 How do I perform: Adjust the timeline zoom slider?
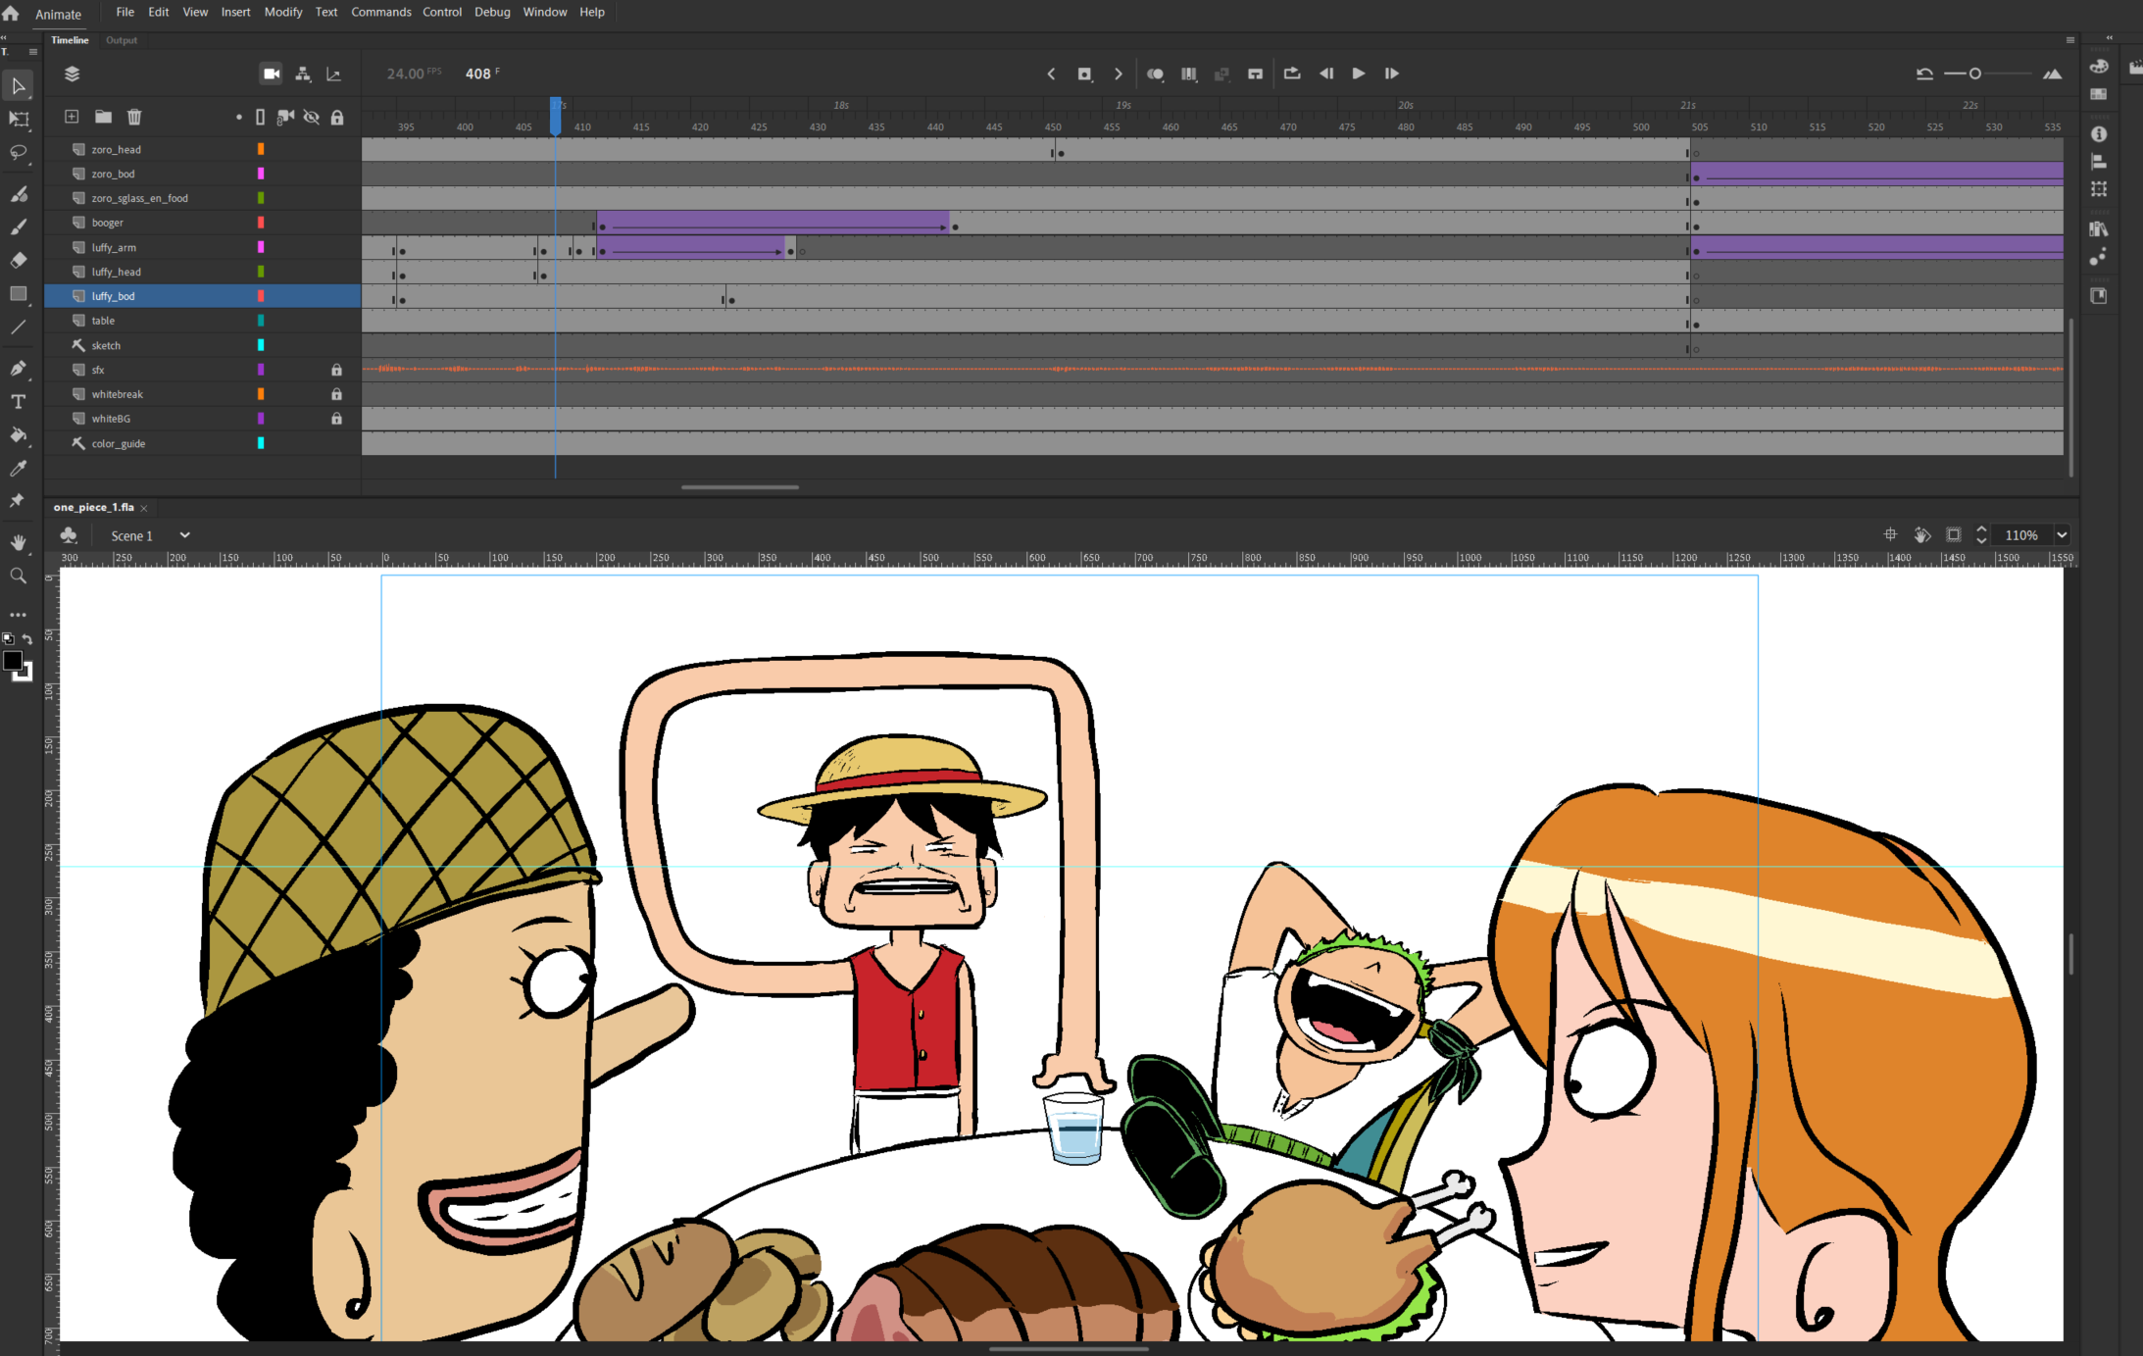point(1975,74)
